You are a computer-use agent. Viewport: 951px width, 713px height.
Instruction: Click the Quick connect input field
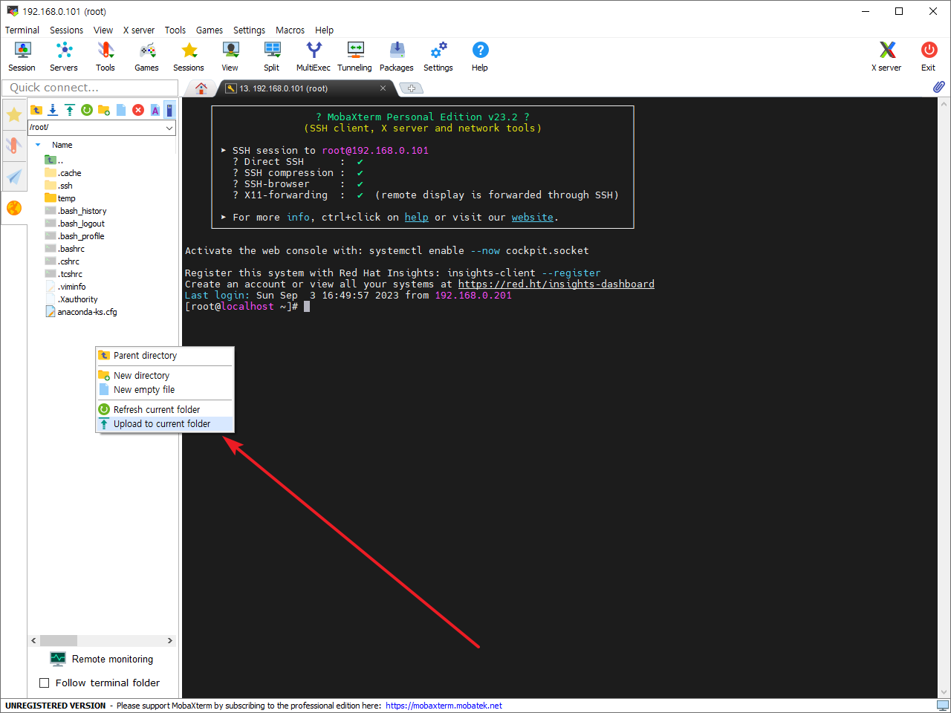tap(90, 88)
